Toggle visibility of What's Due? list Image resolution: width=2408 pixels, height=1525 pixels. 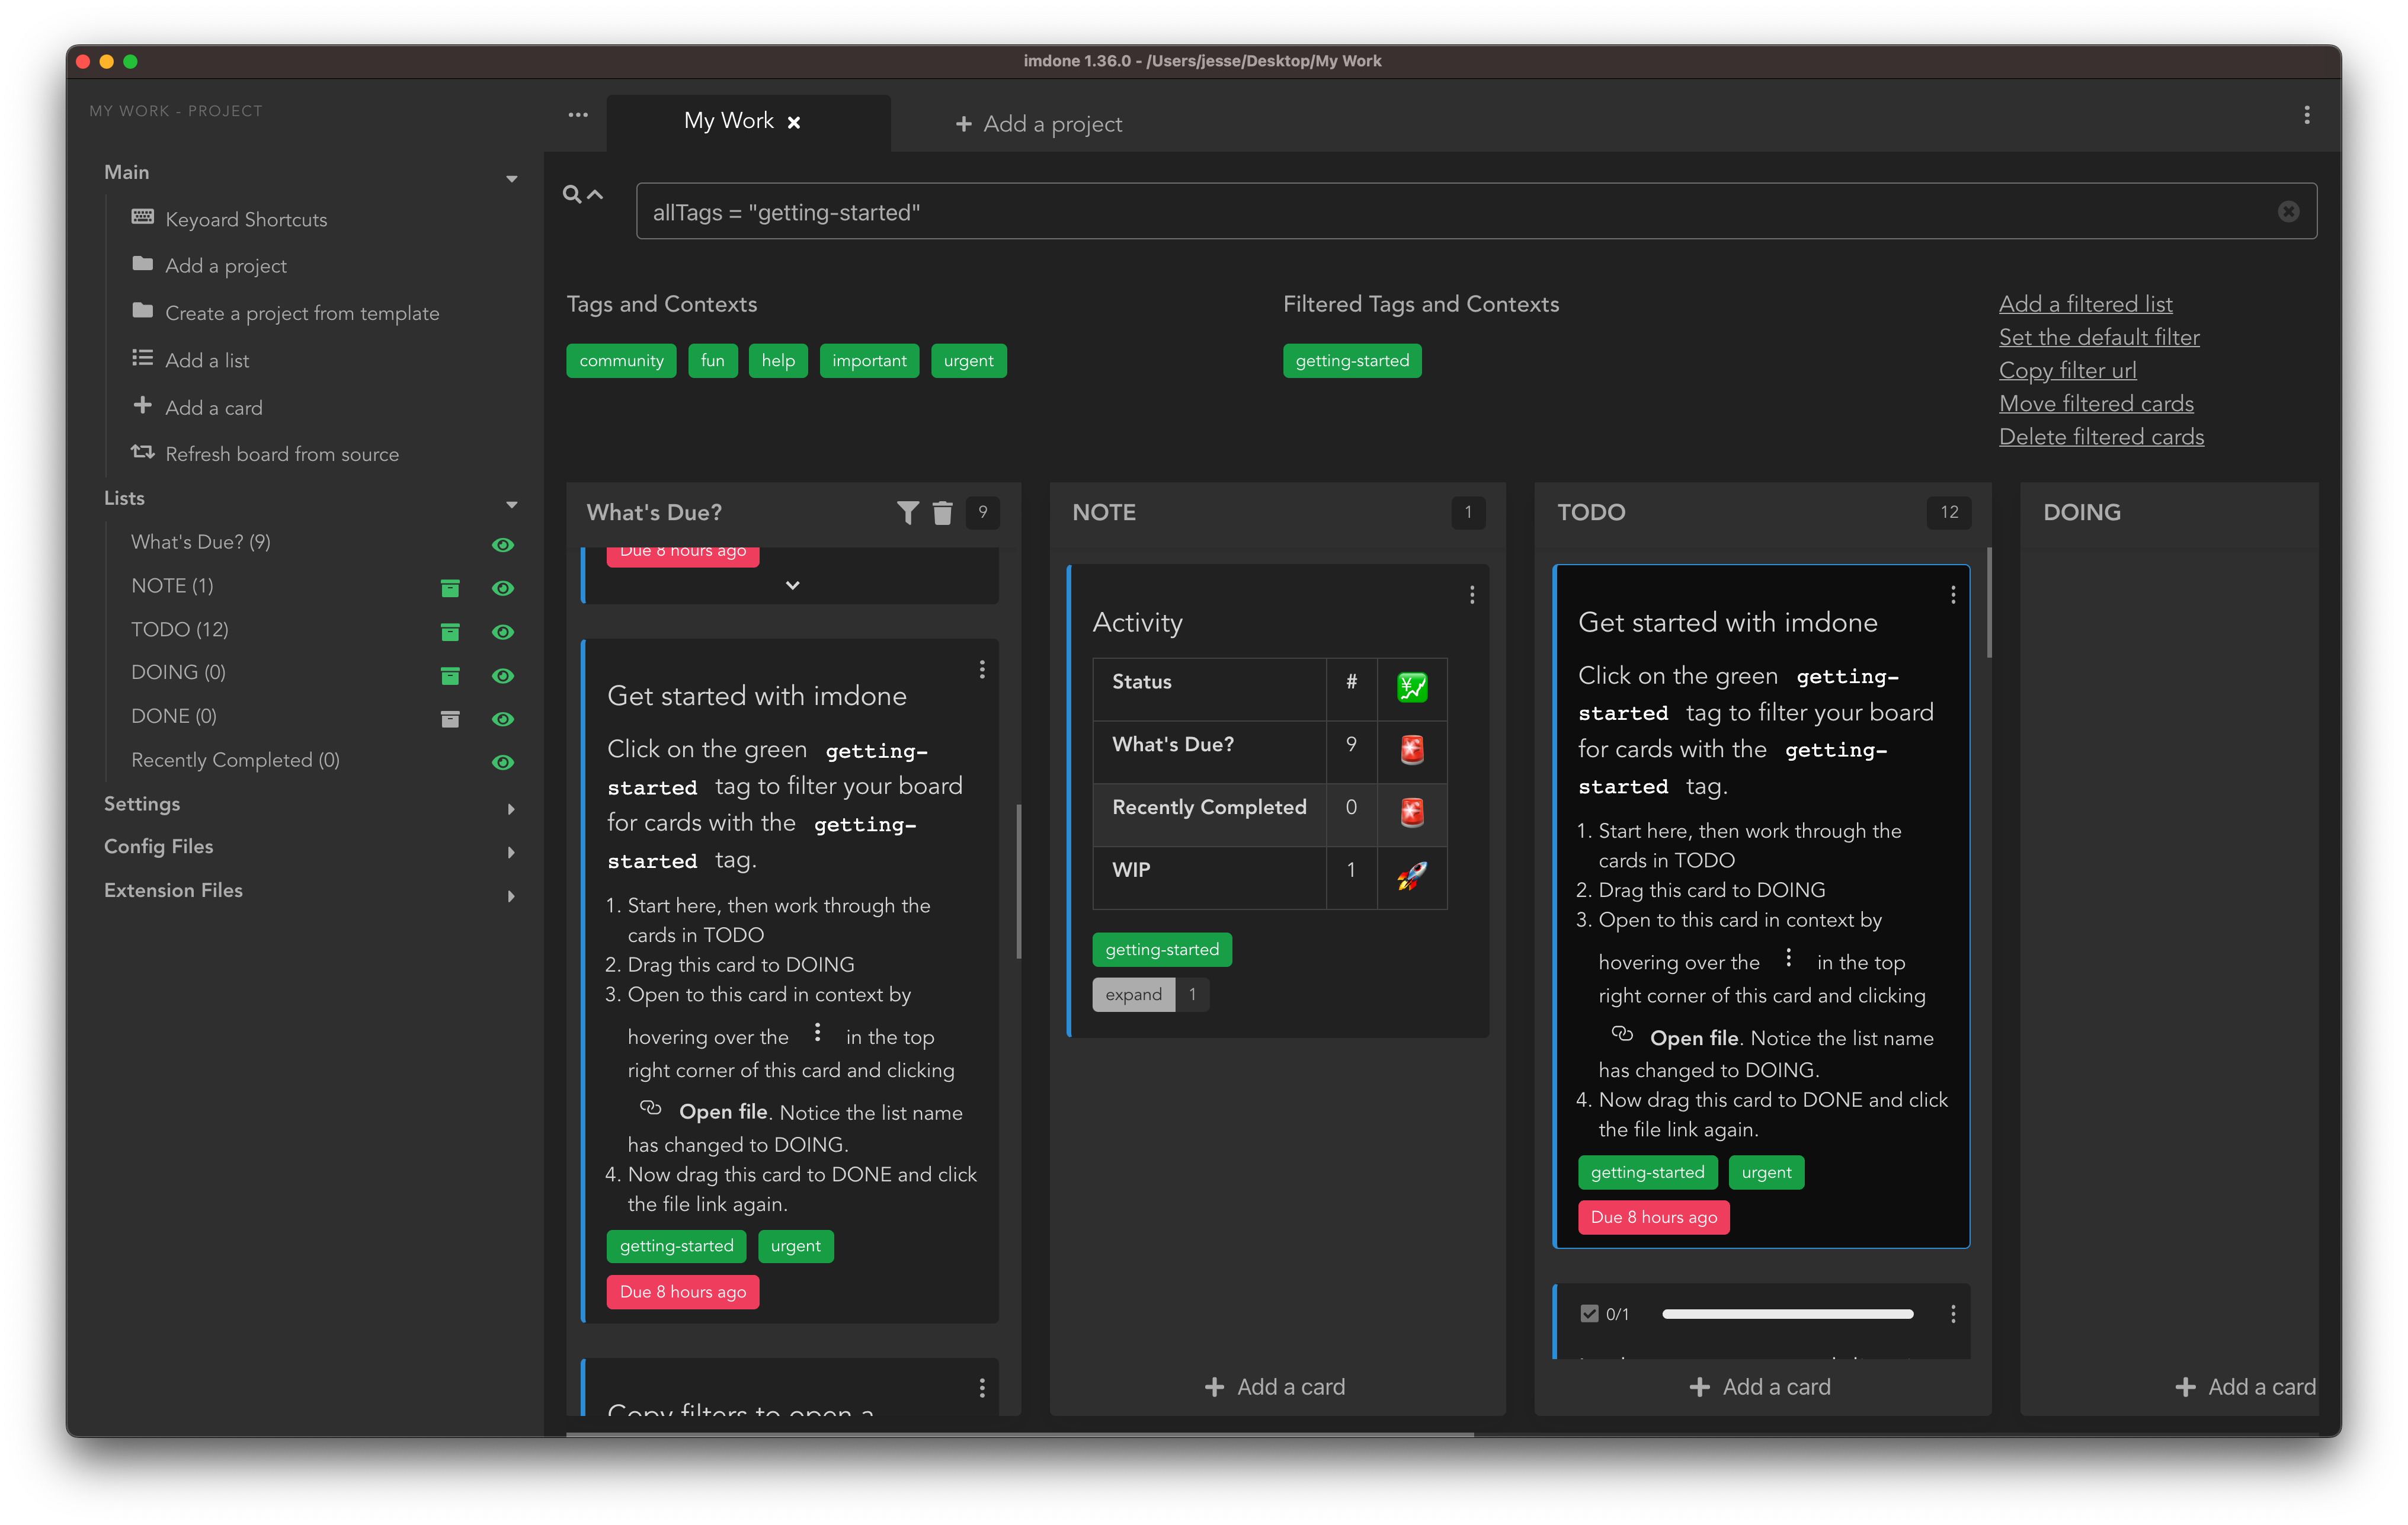coord(503,544)
